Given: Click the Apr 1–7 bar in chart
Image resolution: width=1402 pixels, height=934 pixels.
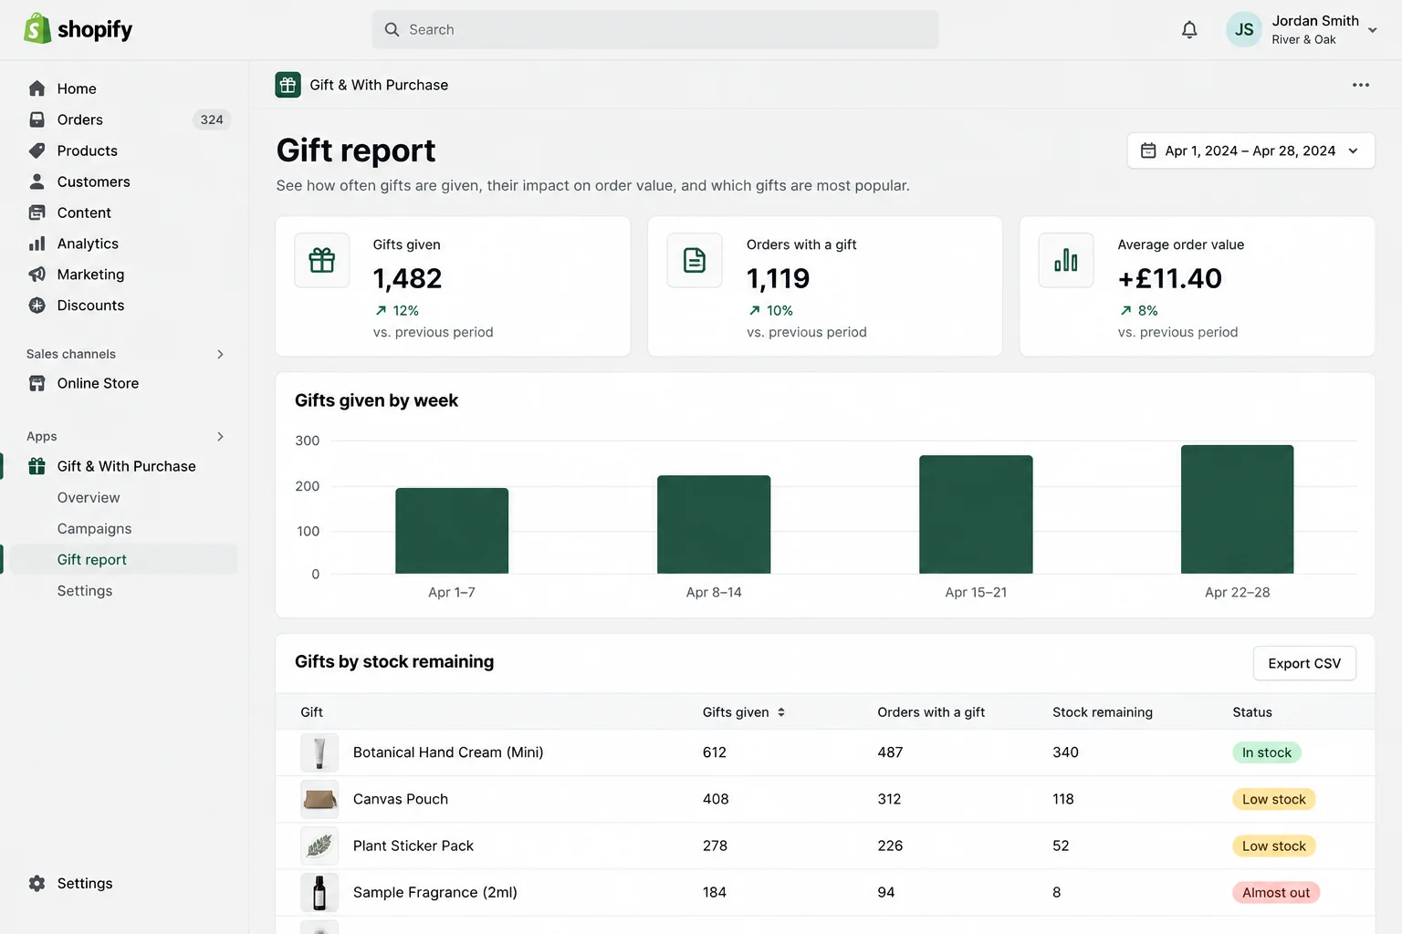Looking at the screenshot, I should (452, 531).
